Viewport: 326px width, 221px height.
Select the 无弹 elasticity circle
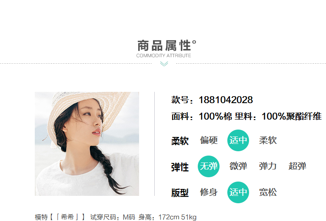point(209,166)
